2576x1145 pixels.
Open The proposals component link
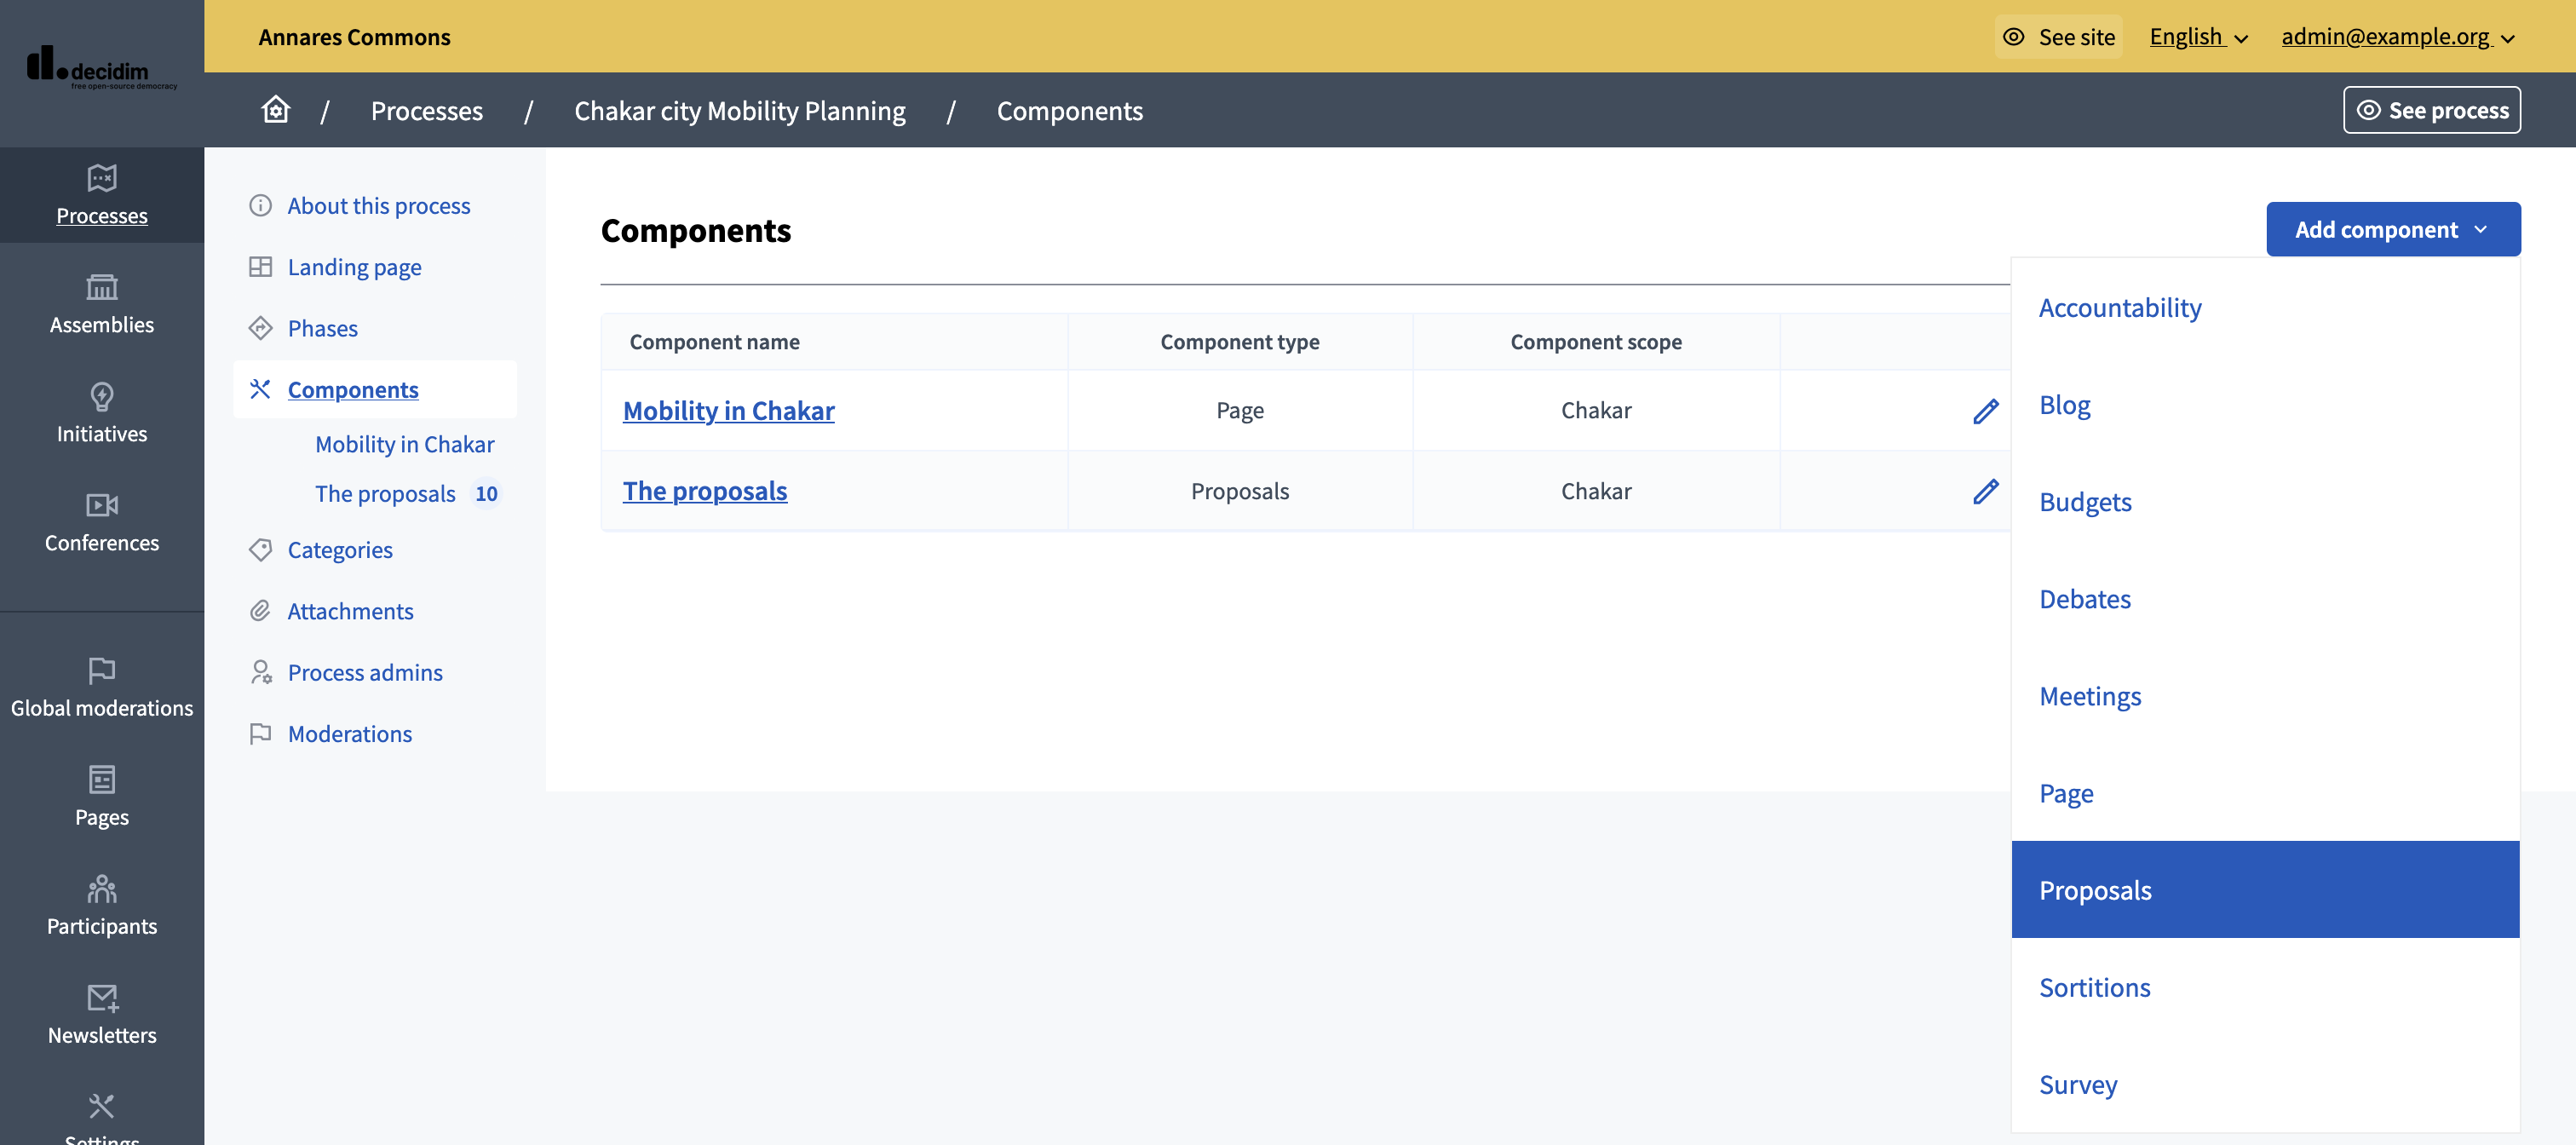[x=705, y=491]
